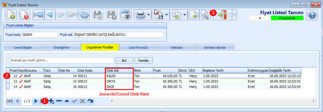
Task: Click Değişiklik Tarihi 18.09.2023 12:53:54 cell
Action: 285,87
